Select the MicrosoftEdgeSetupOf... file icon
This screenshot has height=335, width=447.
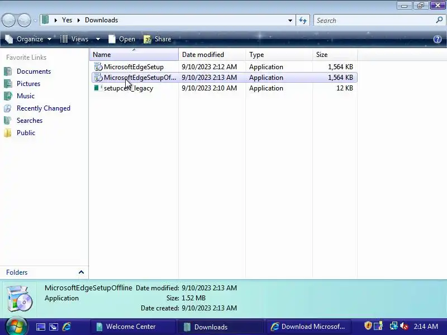click(x=98, y=77)
